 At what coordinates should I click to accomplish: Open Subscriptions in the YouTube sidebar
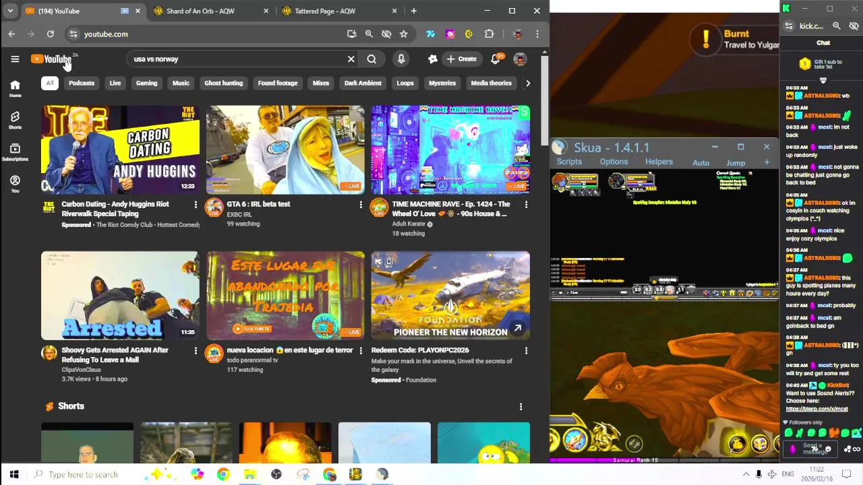click(x=15, y=152)
